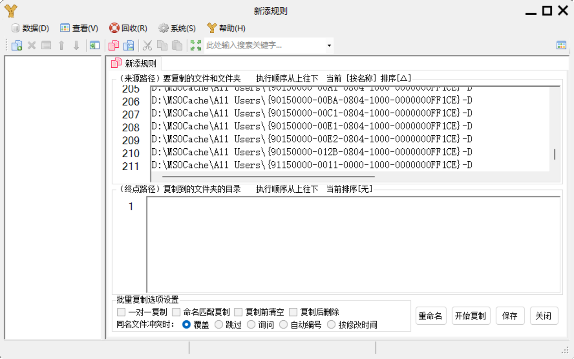Image resolution: width=574 pixels, height=359 pixels.
Task: Click the move down arrow icon
Action: pos(76,45)
